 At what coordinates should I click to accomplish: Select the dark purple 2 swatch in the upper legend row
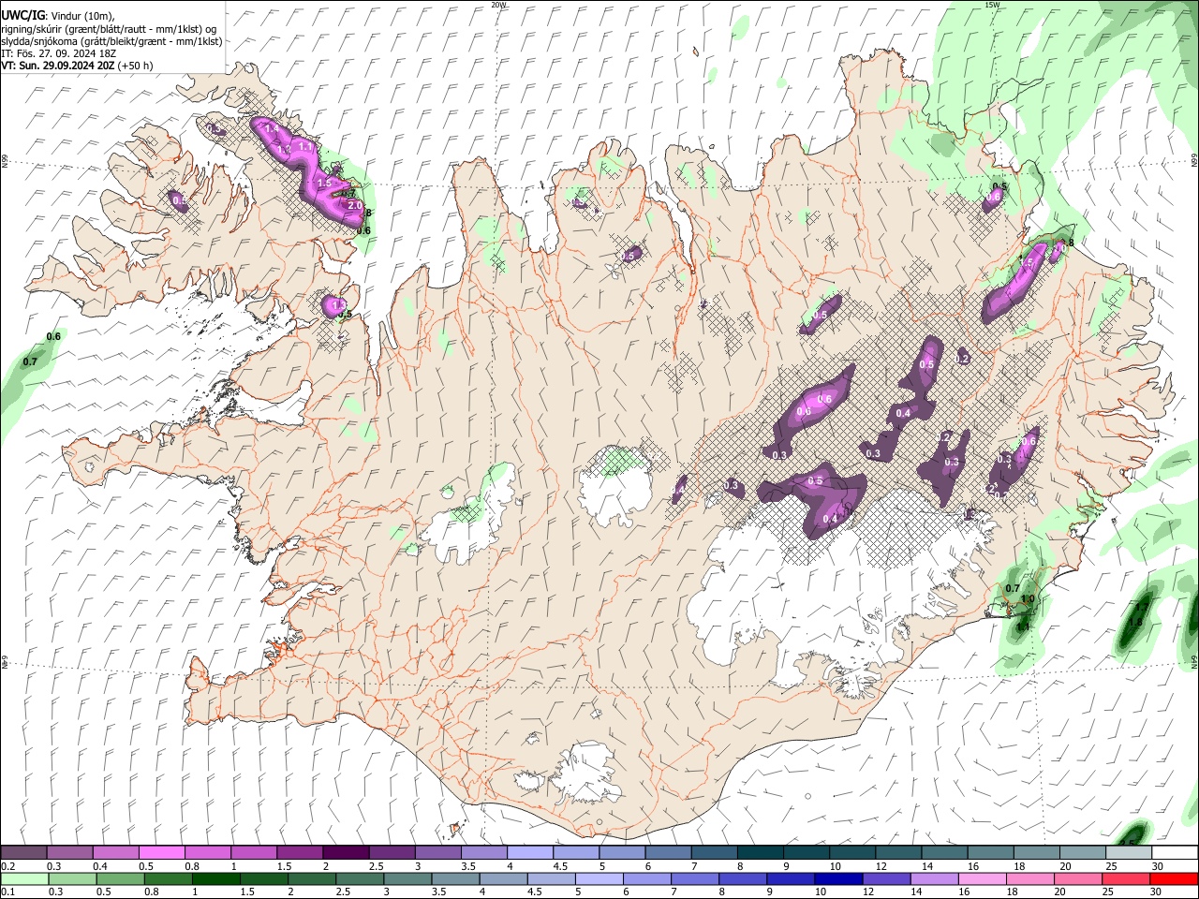(345, 853)
